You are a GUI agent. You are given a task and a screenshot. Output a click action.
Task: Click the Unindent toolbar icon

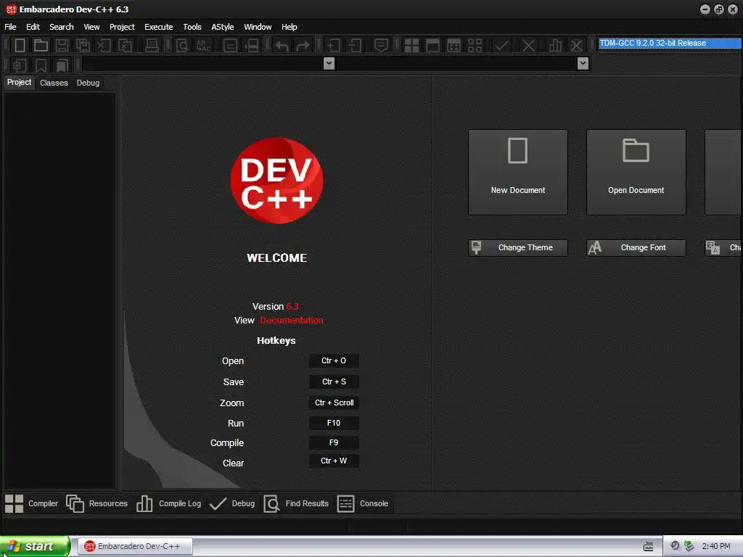(x=355, y=46)
